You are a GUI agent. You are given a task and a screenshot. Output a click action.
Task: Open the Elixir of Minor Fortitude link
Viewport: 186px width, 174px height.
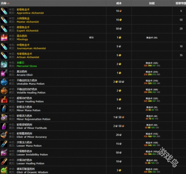(x=32, y=128)
